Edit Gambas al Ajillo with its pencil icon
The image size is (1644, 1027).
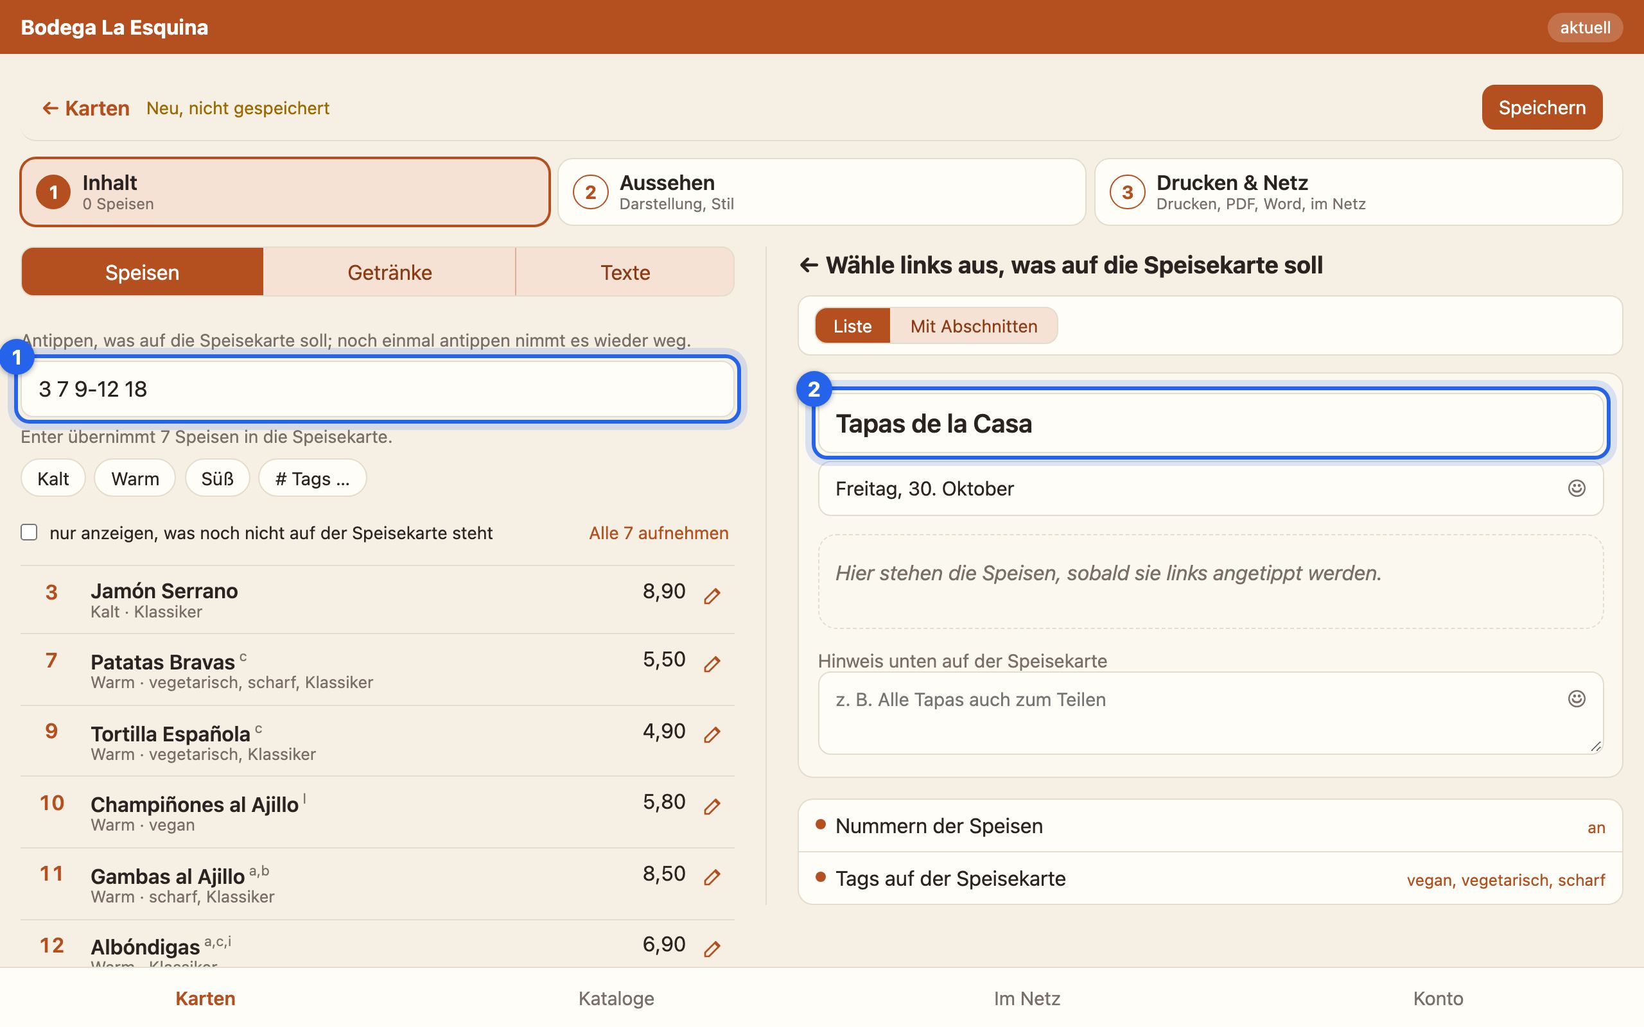[712, 877]
